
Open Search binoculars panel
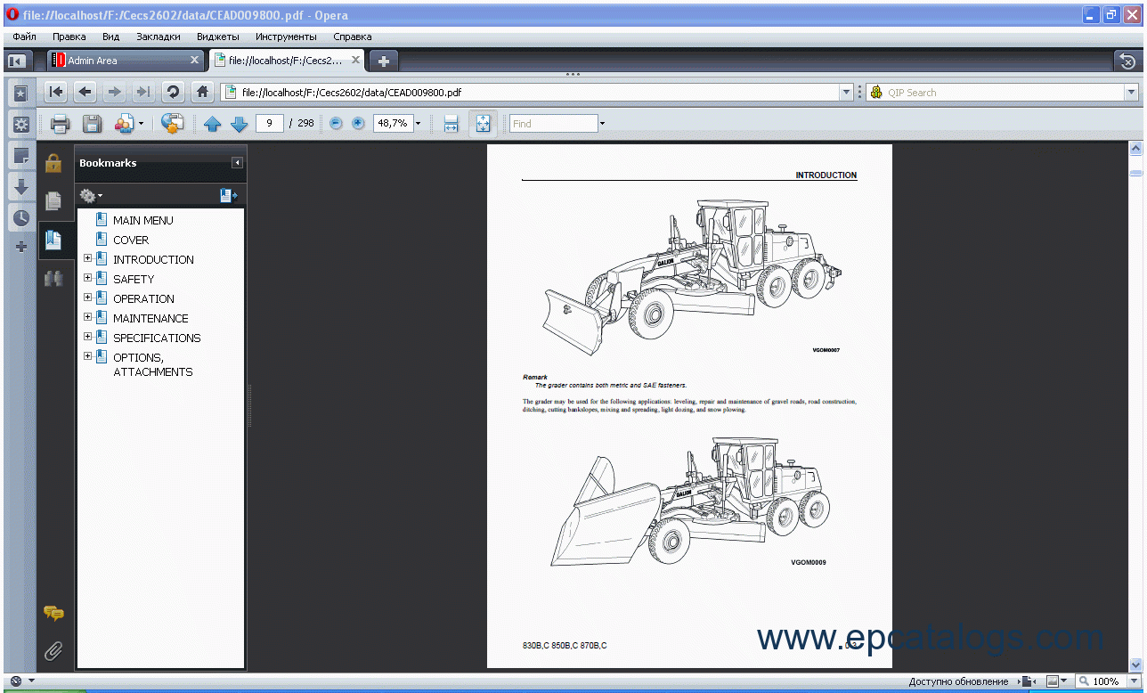(53, 278)
